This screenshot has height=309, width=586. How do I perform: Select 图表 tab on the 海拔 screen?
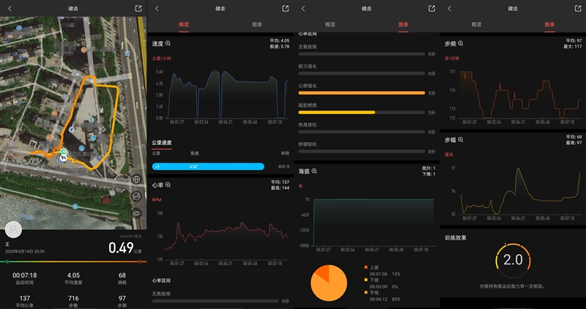pyautogui.click(x=404, y=25)
